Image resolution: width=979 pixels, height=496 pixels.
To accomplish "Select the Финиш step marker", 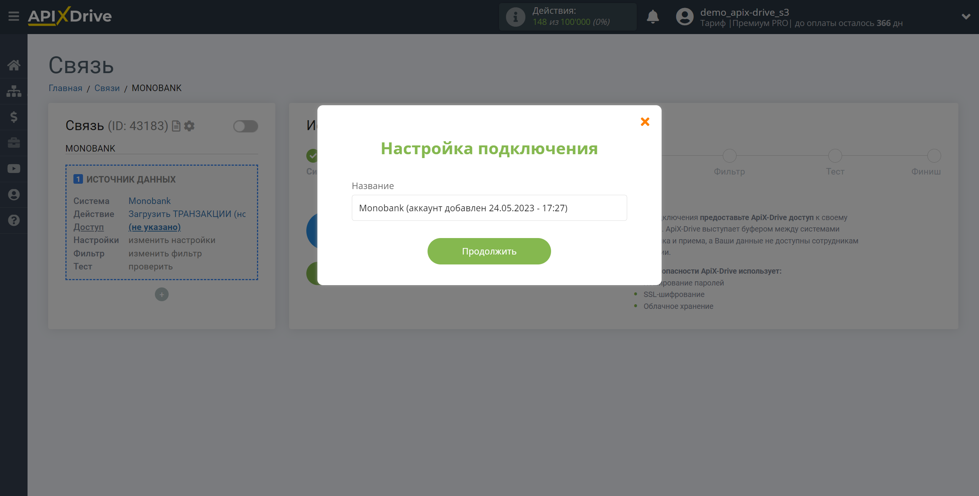I will click(x=934, y=156).
